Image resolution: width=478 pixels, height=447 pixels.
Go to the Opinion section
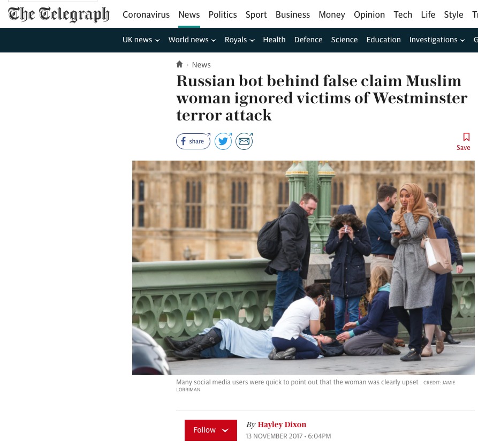tap(369, 14)
